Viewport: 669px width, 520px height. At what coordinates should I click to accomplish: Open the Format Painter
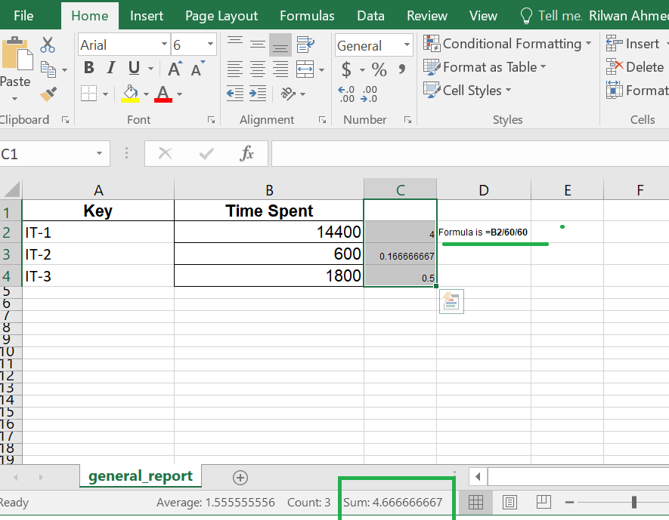[48, 94]
